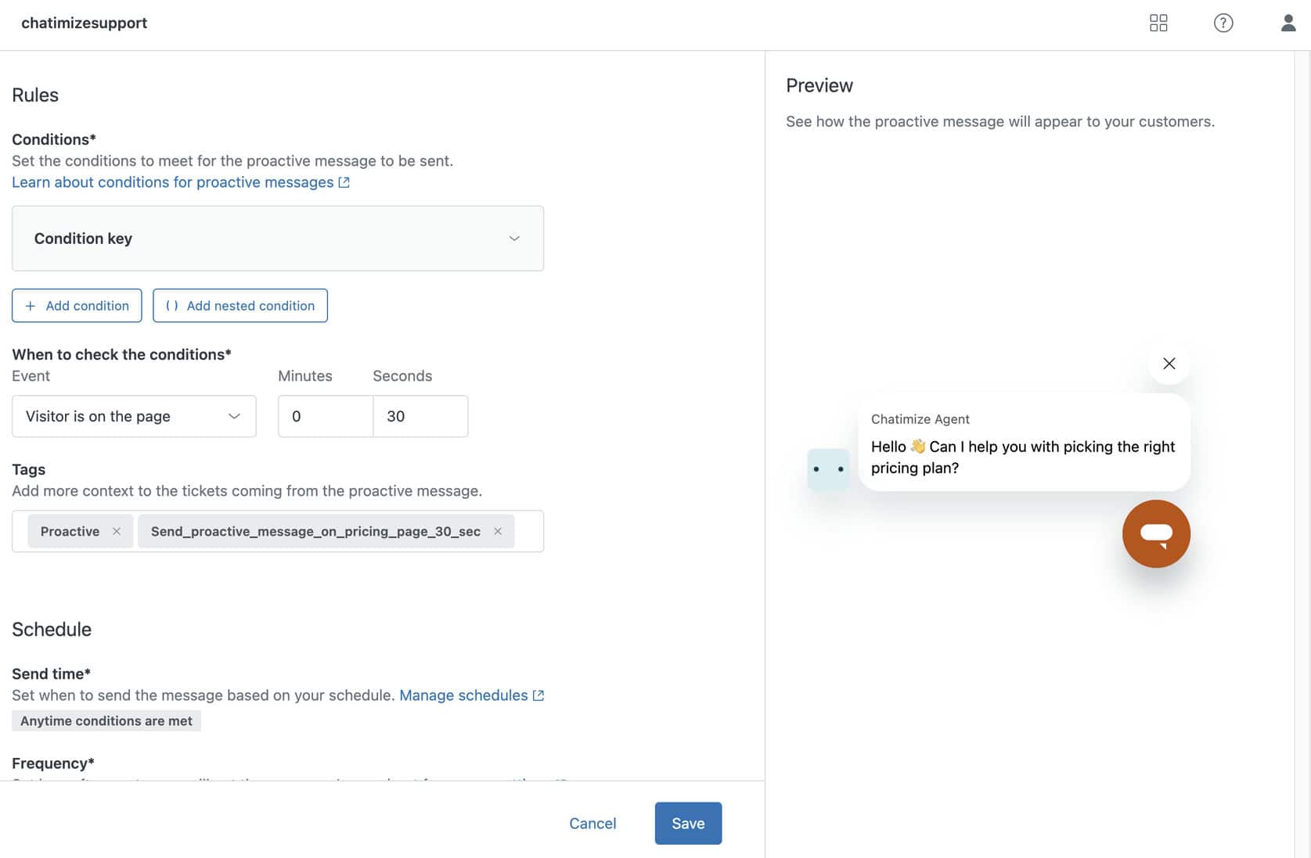Open the products grid icon

[1158, 23]
